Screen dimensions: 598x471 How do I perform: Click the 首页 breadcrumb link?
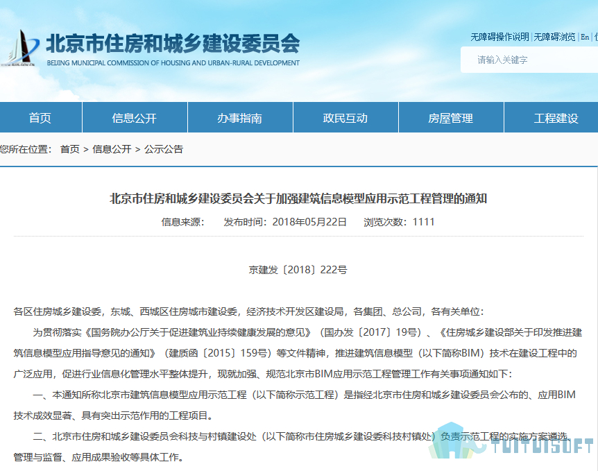tap(70, 149)
